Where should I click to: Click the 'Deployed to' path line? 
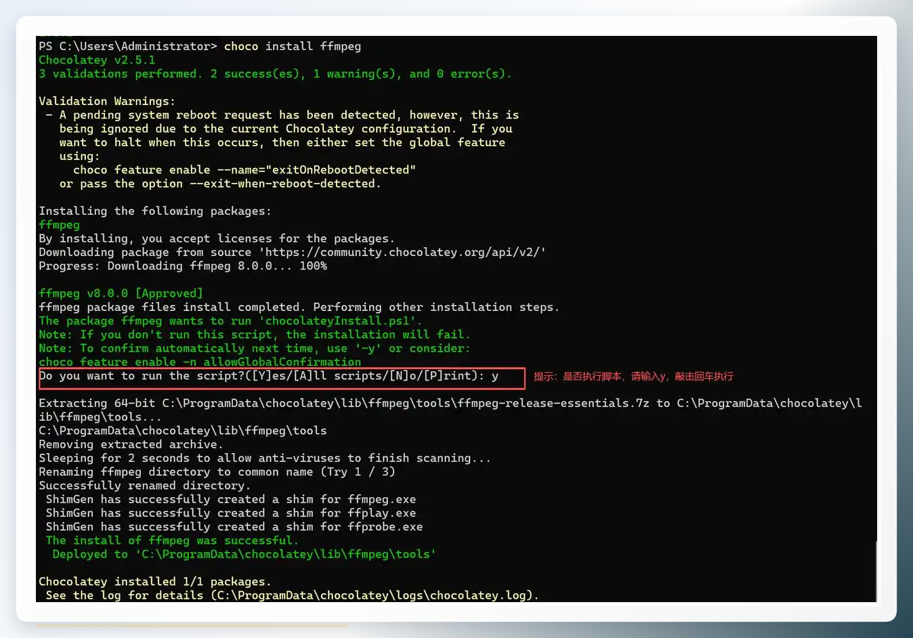tap(245, 555)
